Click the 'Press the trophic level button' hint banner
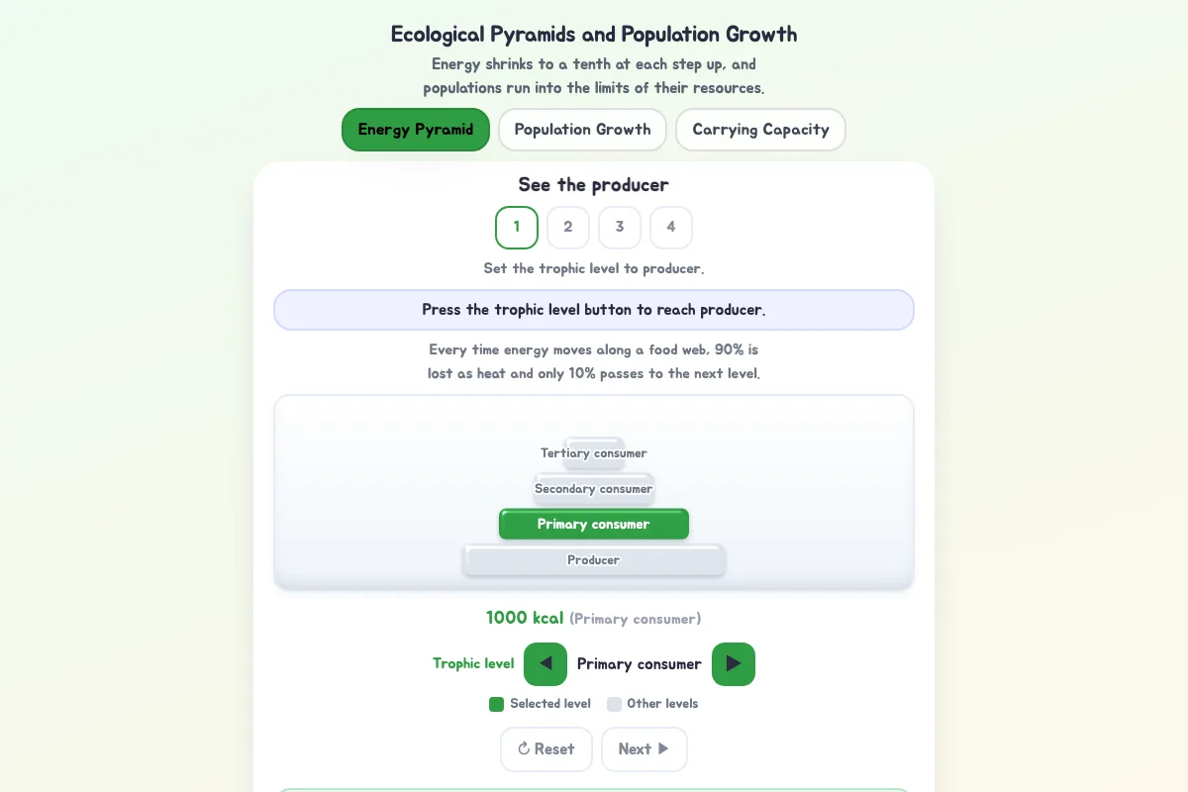This screenshot has width=1188, height=792. (594, 310)
